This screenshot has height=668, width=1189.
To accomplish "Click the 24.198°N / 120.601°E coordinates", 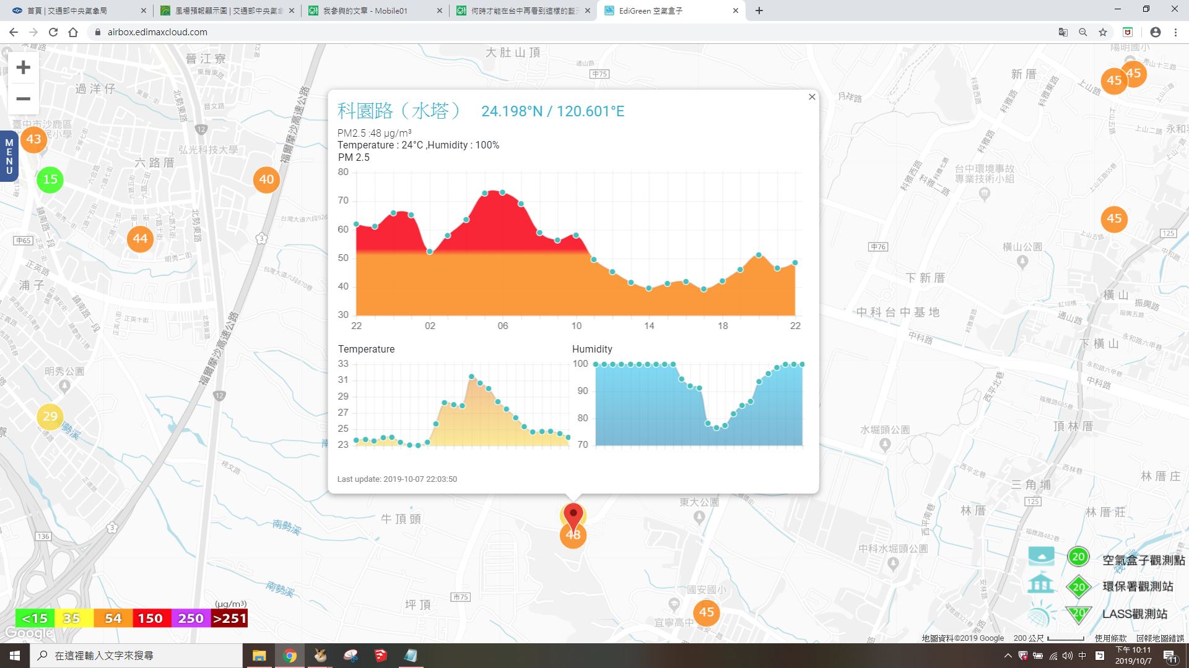I will (552, 111).
